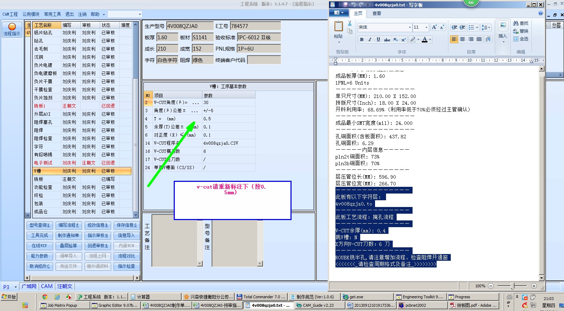Open 公用模块 menu
Image resolution: width=564 pixels, height=311 pixels.
[31, 14]
